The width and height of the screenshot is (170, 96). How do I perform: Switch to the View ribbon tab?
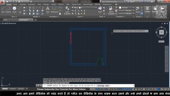pos(39,4)
